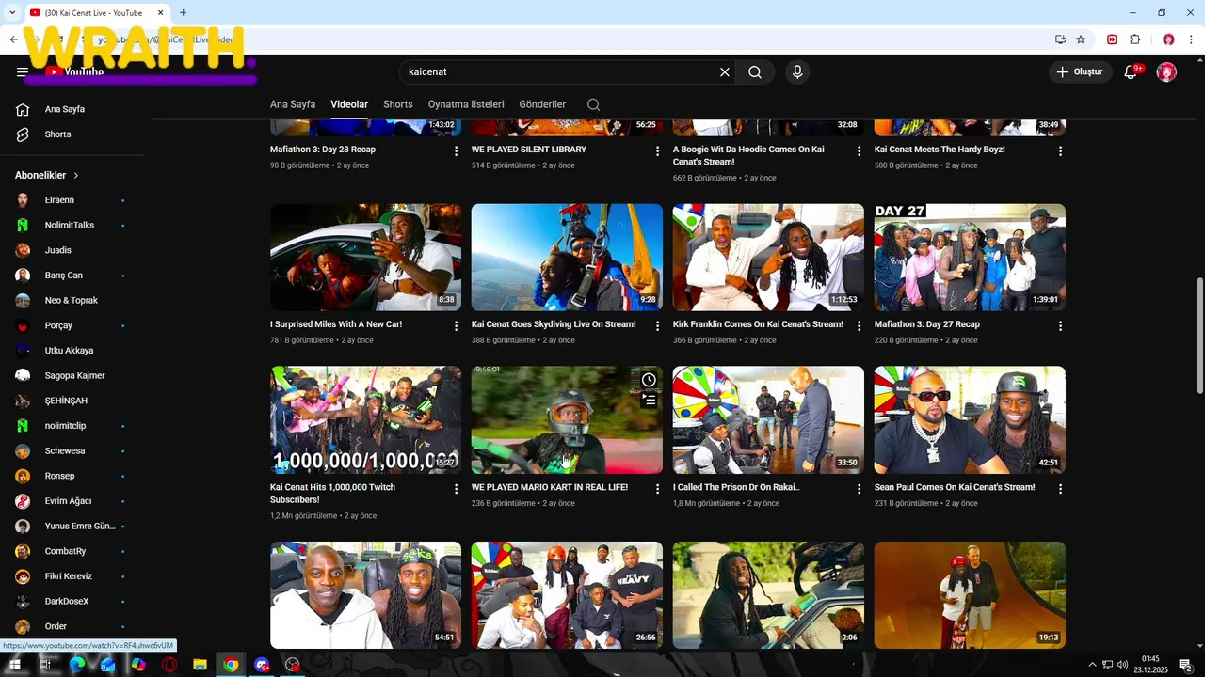Click the Oluştur create button
The height and width of the screenshot is (677, 1205).
point(1080,71)
